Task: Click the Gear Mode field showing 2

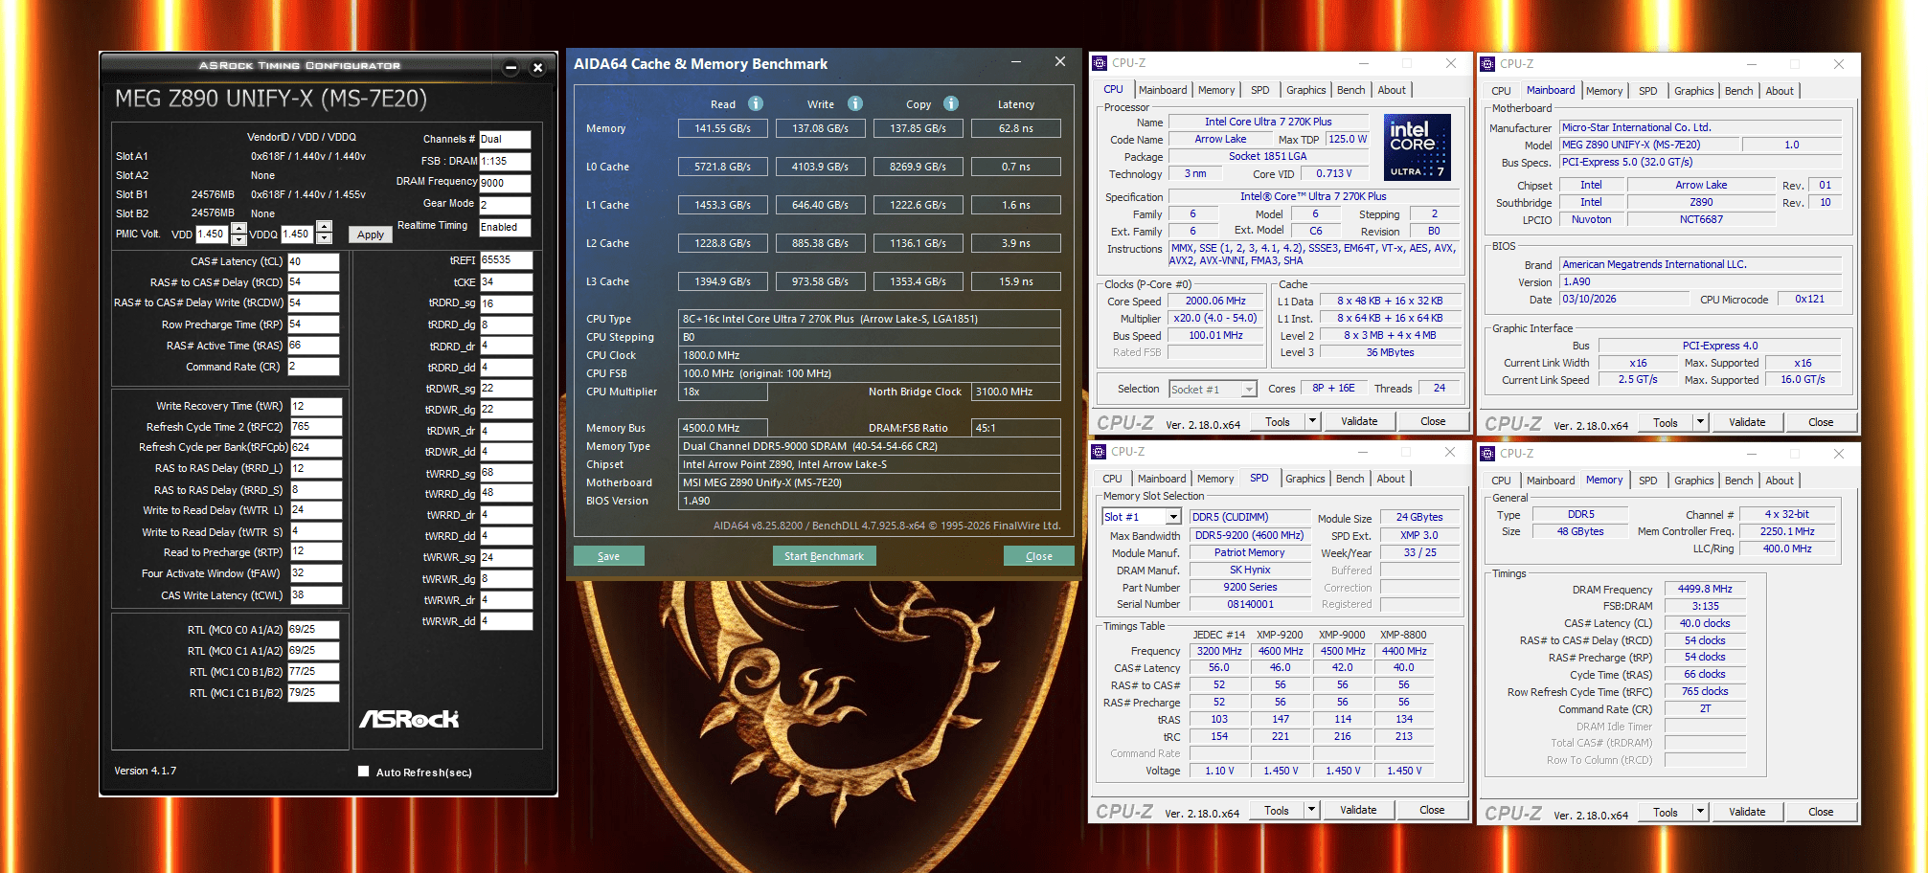Action: coord(505,205)
